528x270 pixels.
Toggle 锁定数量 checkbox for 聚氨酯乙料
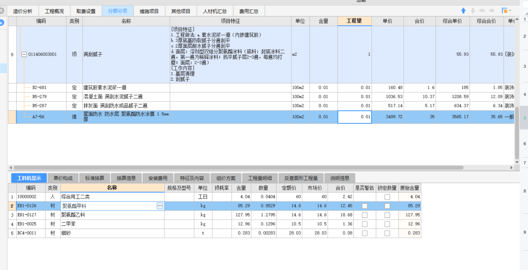tap(387, 215)
